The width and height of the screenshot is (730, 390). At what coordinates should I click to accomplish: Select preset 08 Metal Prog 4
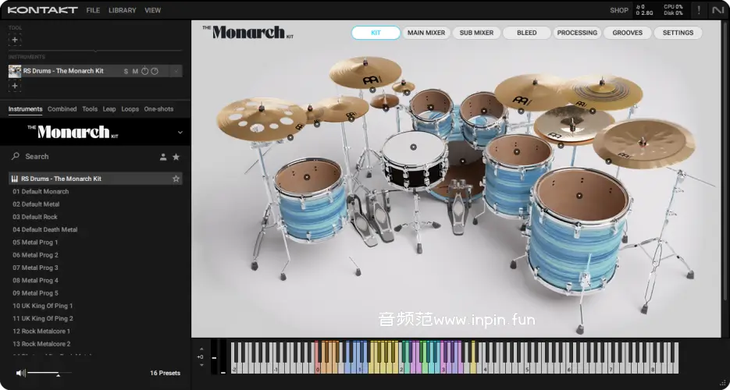click(35, 280)
